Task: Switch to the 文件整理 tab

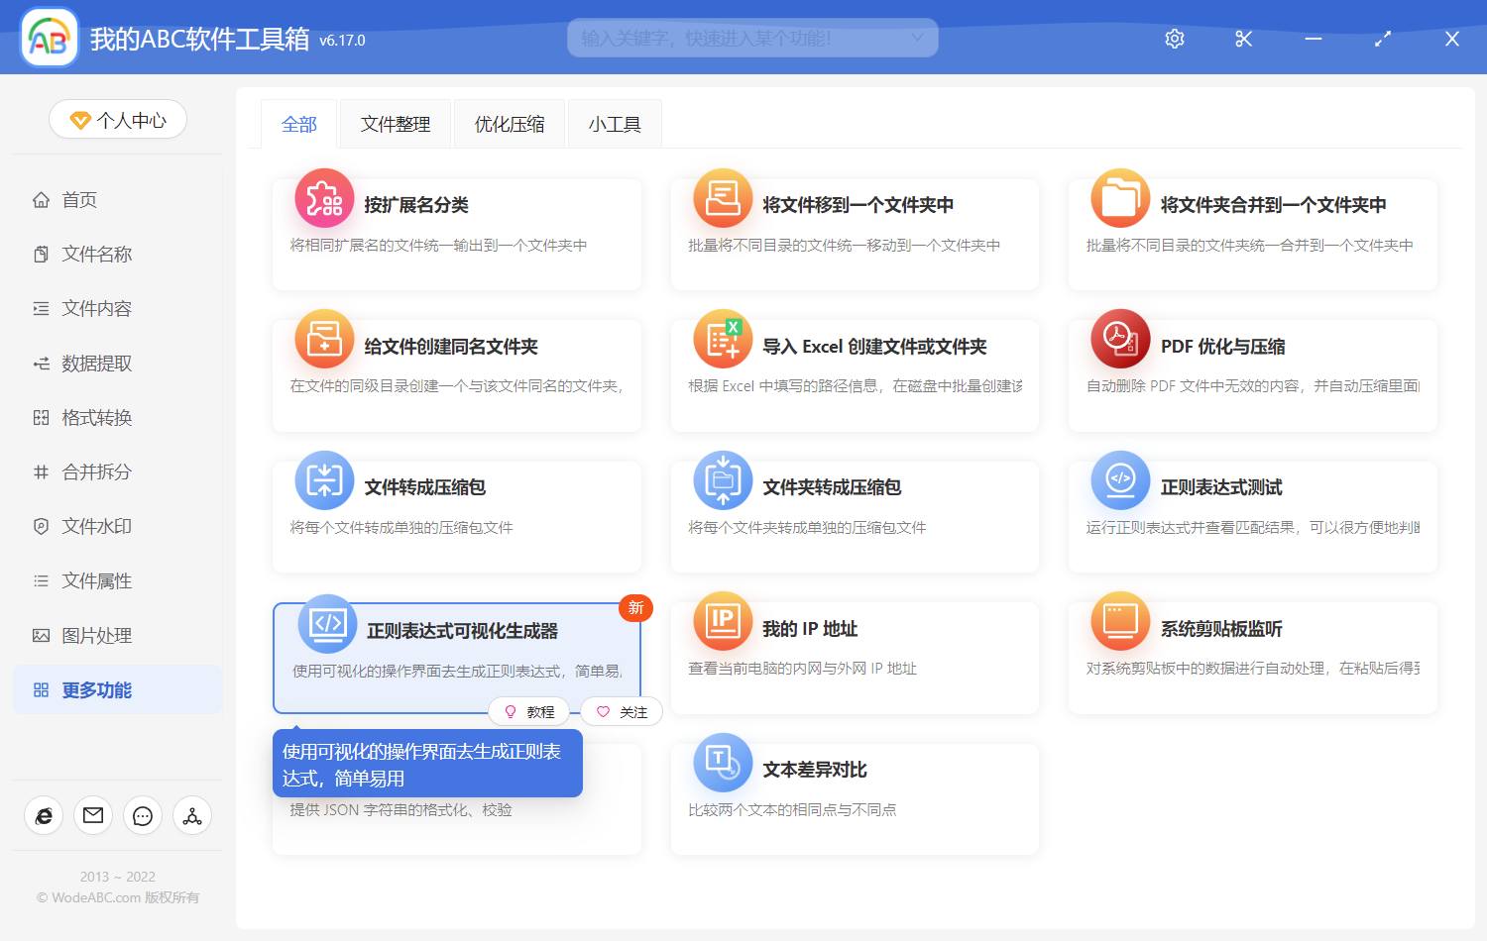Action: click(396, 125)
